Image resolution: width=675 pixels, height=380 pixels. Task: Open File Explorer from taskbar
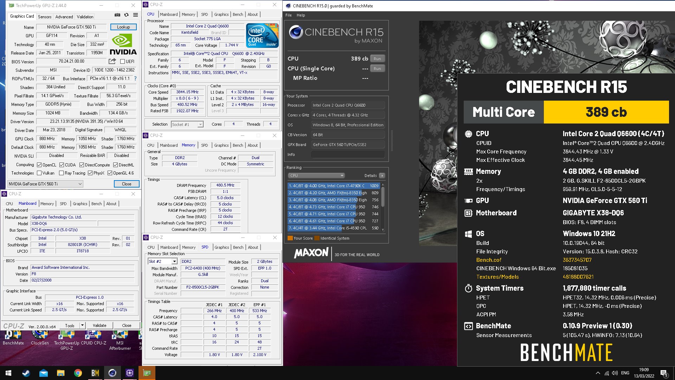(x=60, y=373)
